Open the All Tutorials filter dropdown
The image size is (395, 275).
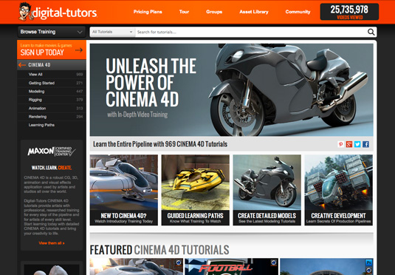pyautogui.click(x=112, y=32)
